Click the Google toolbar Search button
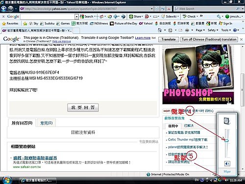245x184 pixels. (x=87, y=16)
